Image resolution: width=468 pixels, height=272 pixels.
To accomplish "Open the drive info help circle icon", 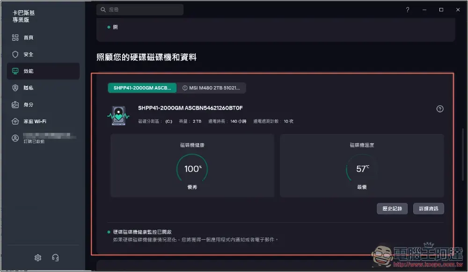I will tap(439, 109).
